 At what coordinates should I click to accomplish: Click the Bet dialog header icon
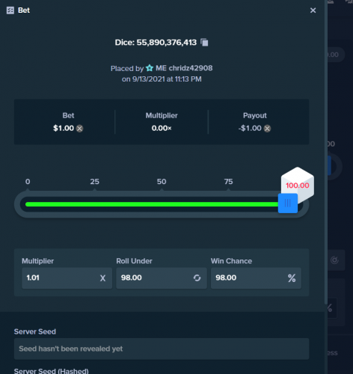[x=10, y=10]
